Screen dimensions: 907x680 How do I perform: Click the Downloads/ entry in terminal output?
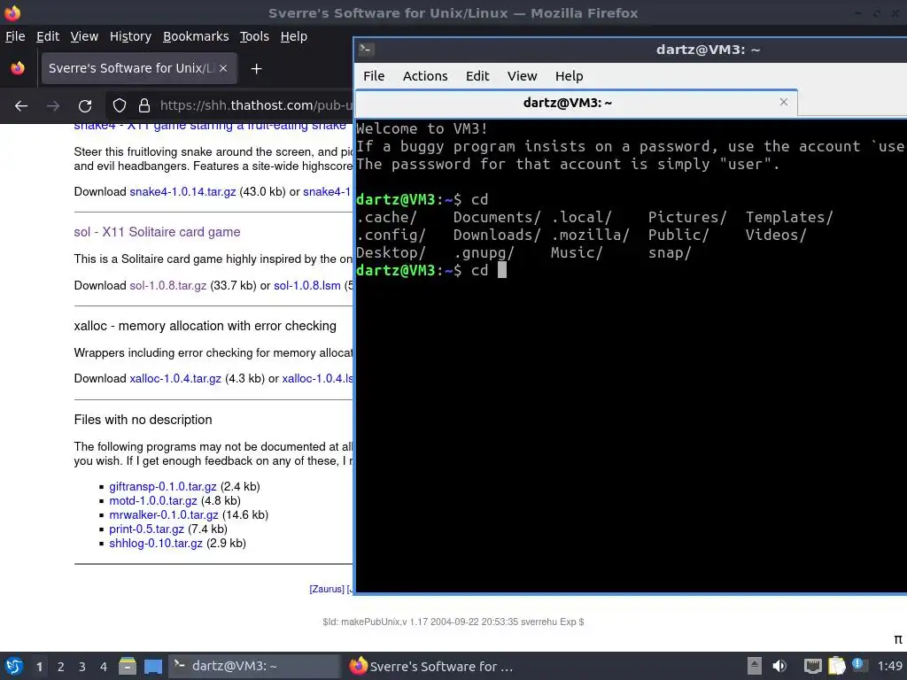(x=497, y=235)
